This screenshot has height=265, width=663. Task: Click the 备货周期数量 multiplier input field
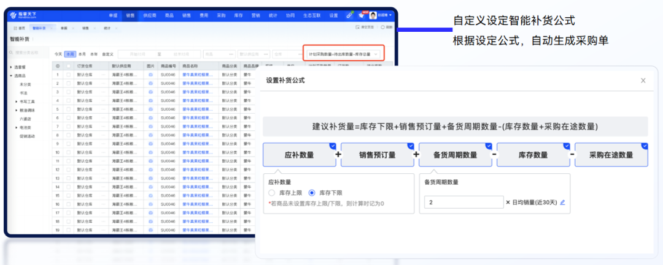click(x=464, y=202)
